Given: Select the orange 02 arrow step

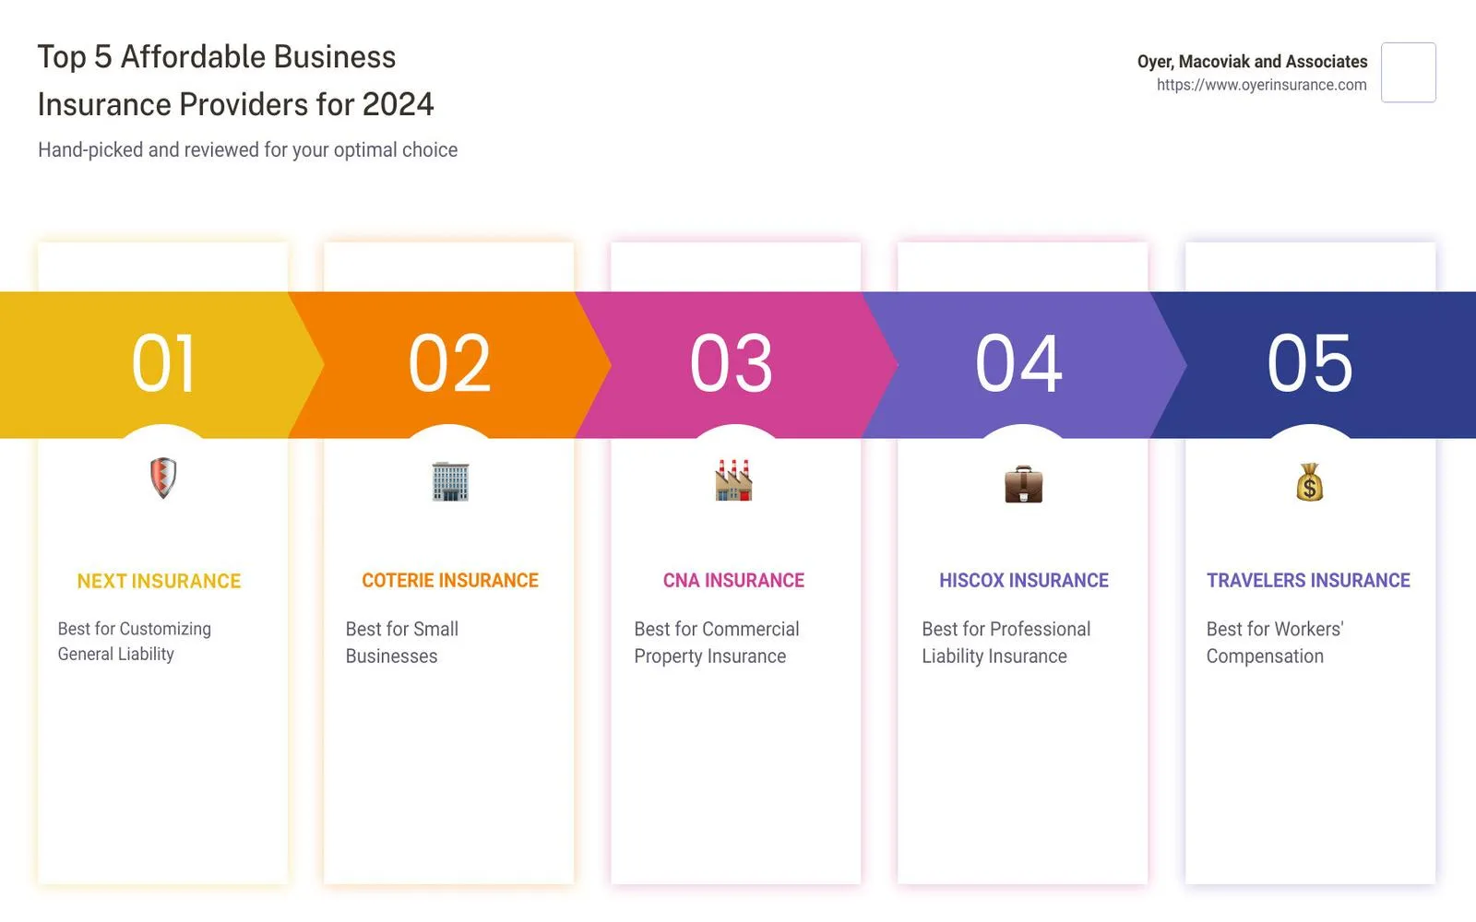Looking at the screenshot, I should tap(450, 364).
